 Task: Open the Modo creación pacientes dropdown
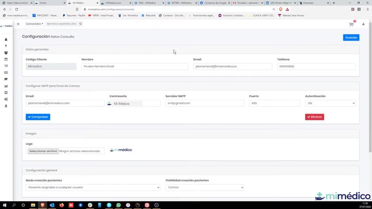[x=93, y=188]
